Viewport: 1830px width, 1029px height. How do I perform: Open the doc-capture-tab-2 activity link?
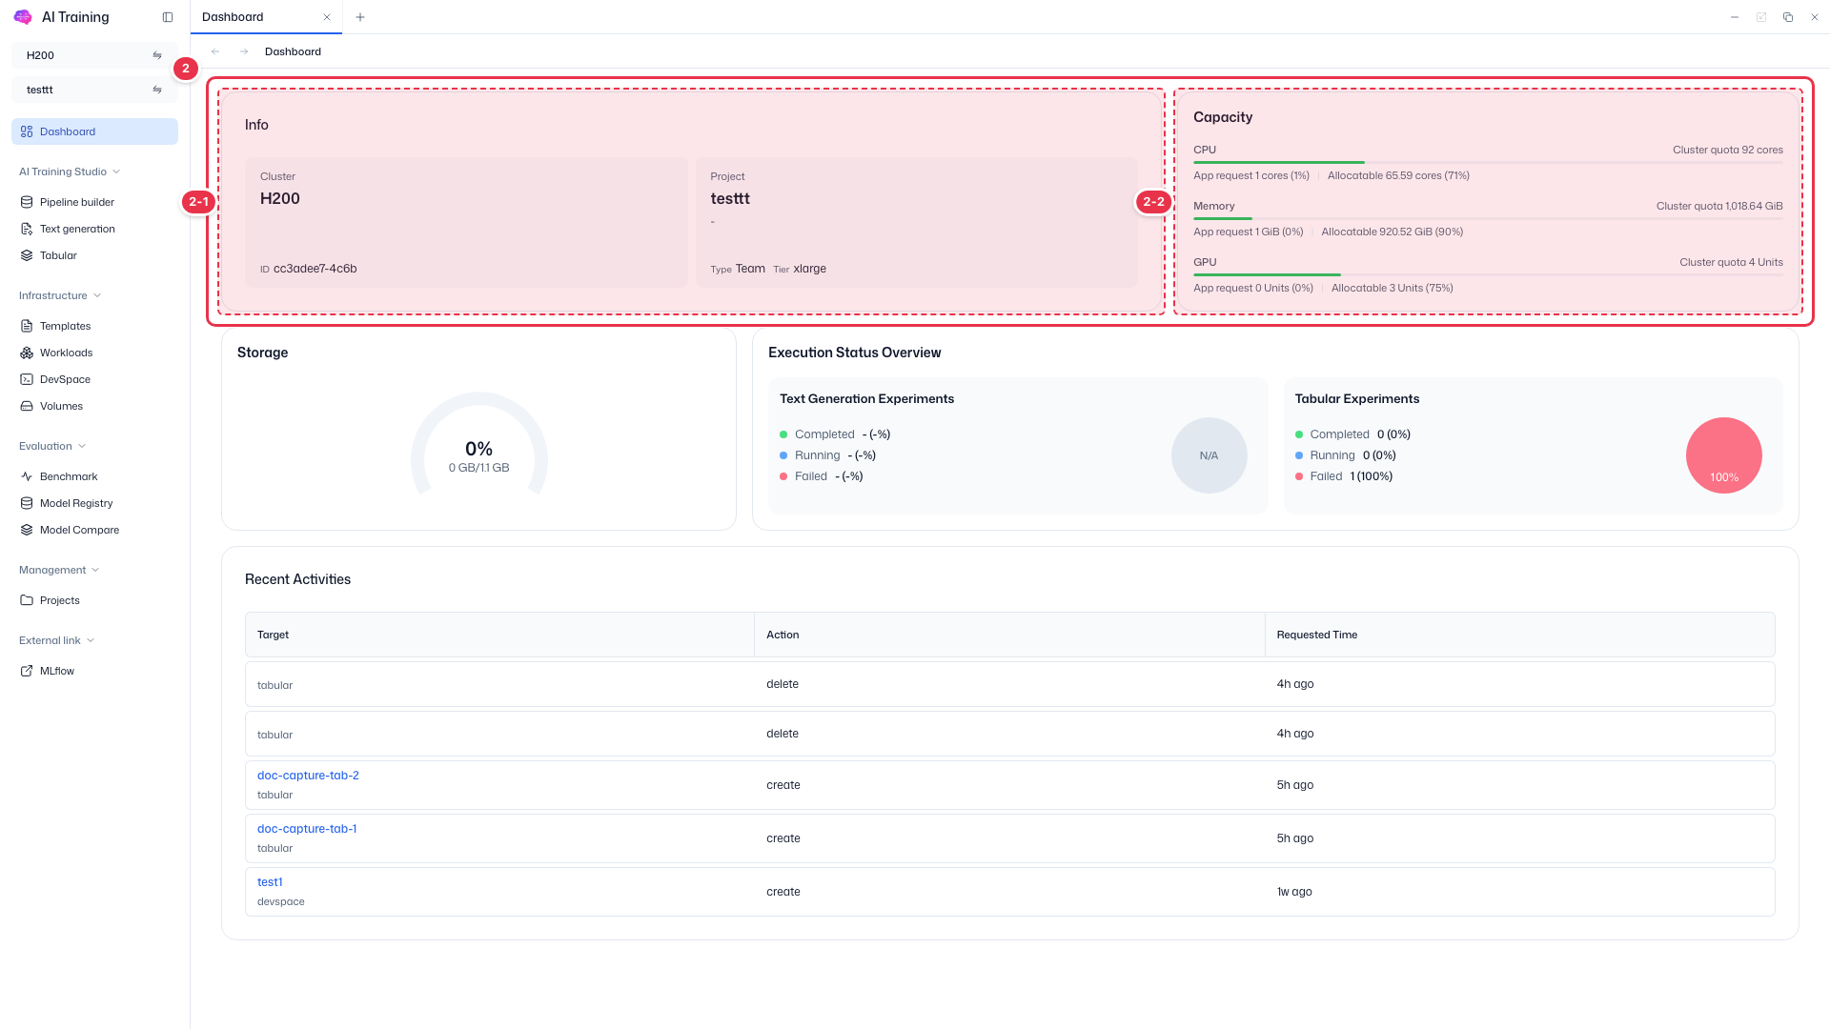[x=308, y=776]
